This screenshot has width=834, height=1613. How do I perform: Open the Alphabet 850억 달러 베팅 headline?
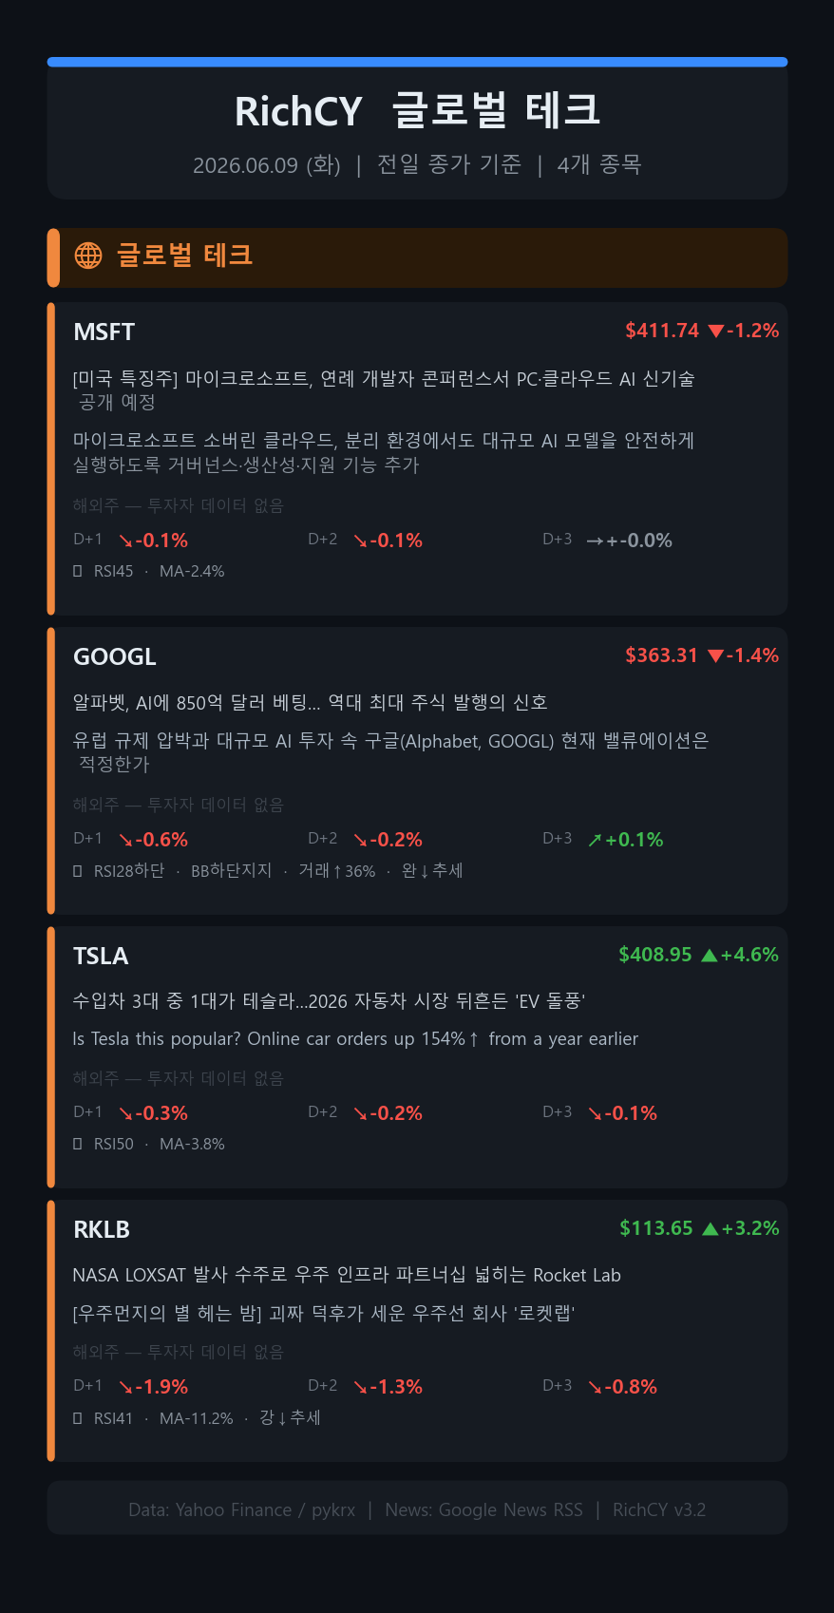tap(311, 702)
